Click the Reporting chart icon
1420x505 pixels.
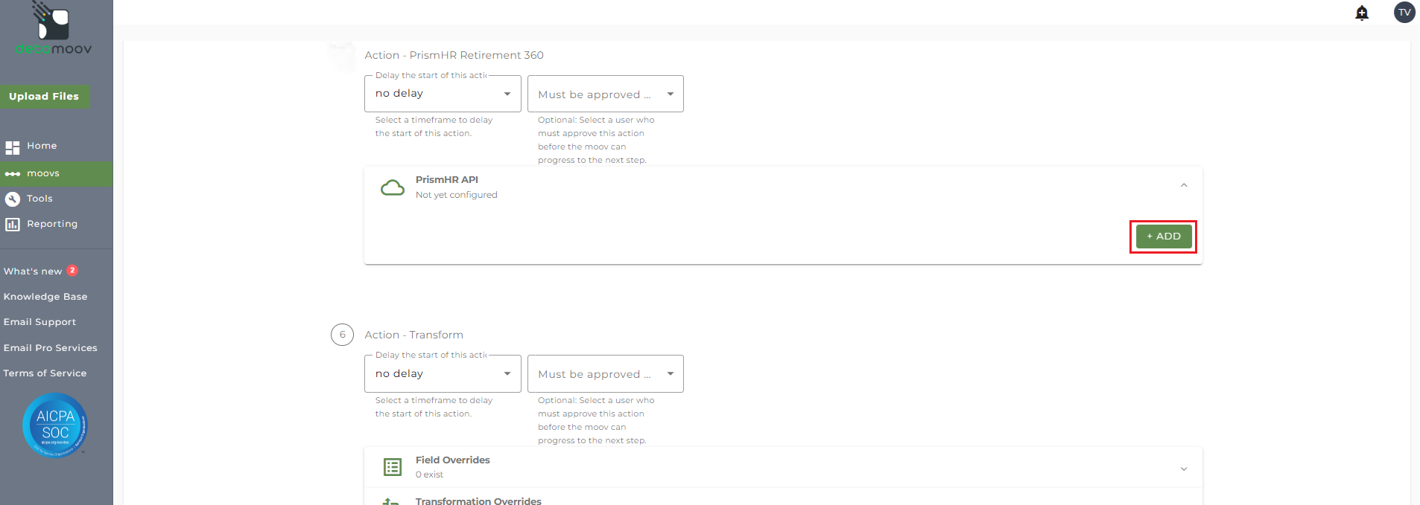coord(13,225)
